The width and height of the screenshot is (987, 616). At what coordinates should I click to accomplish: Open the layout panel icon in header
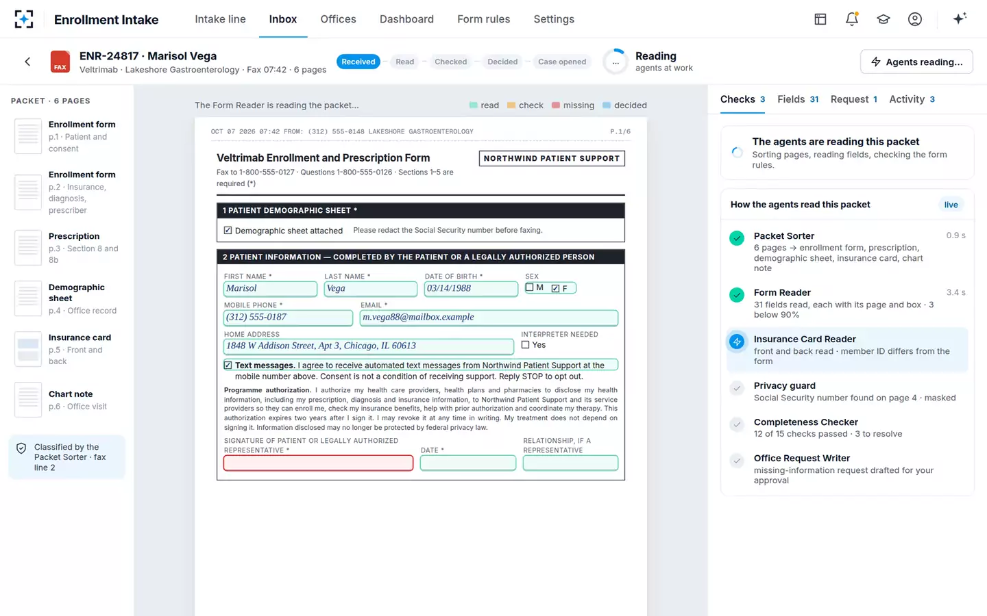click(820, 19)
